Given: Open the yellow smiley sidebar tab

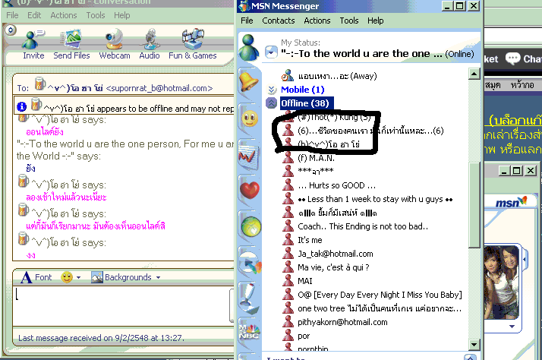Looking at the screenshot, I should tap(249, 119).
